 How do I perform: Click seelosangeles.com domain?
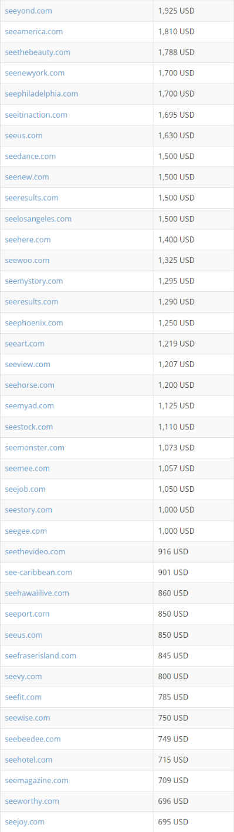(38, 219)
